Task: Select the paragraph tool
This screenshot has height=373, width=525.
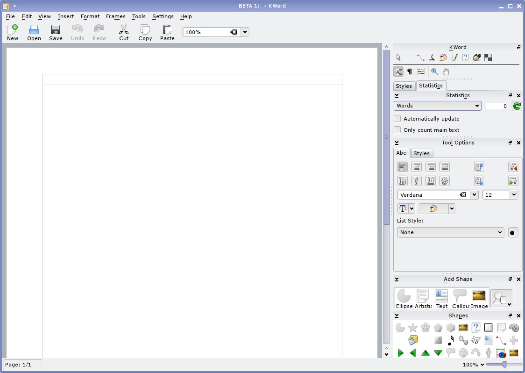Action: (410, 72)
